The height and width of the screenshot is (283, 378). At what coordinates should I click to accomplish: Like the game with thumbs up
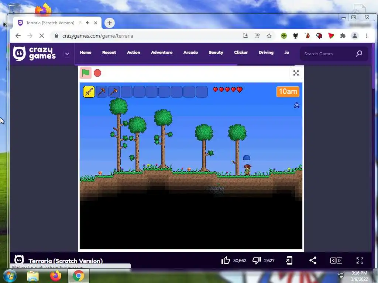226,261
